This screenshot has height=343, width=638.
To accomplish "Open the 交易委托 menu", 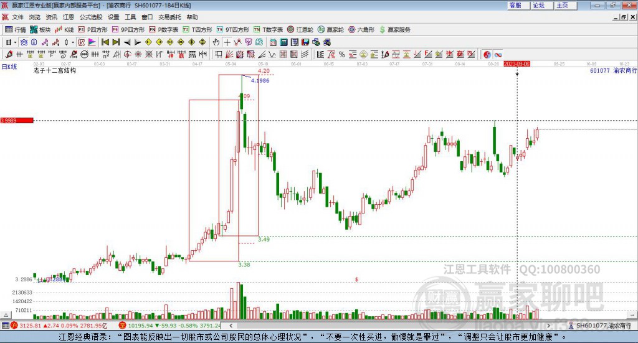I will 169,17.
